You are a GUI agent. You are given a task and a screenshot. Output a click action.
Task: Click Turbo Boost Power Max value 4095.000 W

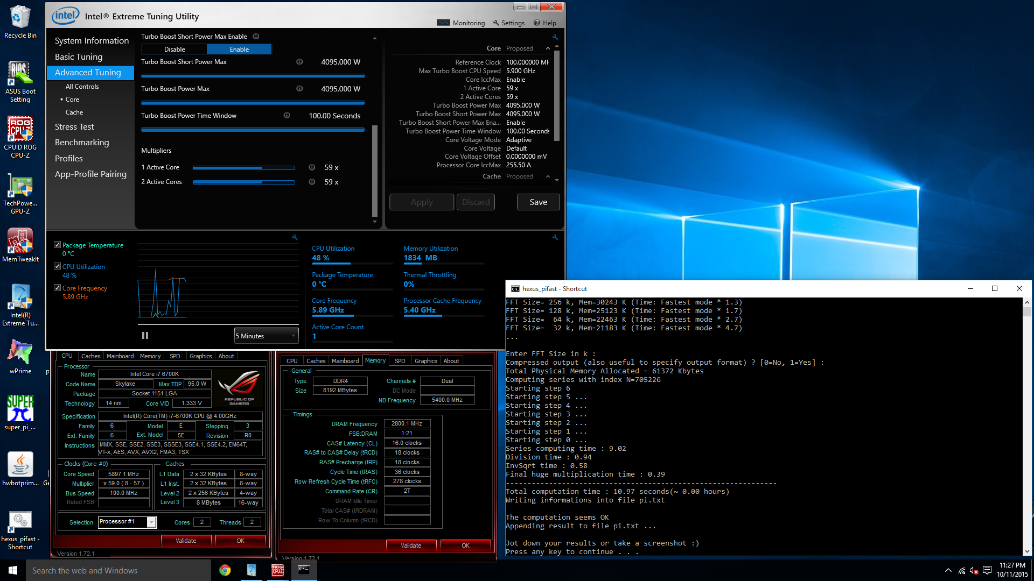[340, 89]
